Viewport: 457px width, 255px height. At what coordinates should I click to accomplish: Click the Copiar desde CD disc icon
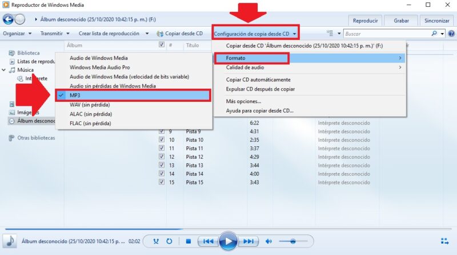point(160,34)
